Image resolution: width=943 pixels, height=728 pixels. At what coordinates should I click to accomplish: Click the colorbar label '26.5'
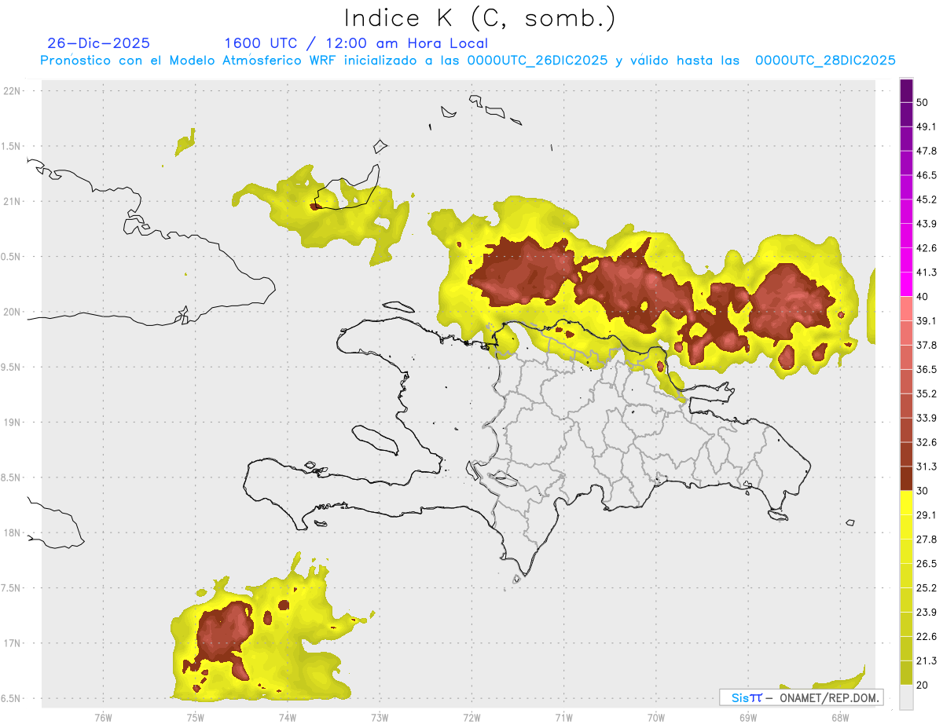click(927, 564)
